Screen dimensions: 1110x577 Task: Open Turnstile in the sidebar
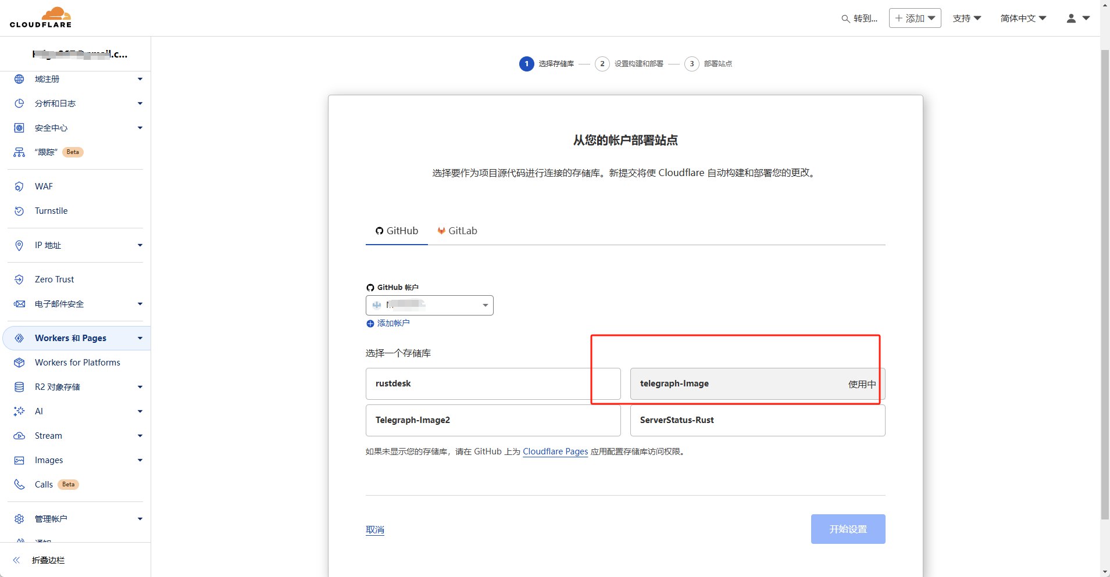(51, 211)
